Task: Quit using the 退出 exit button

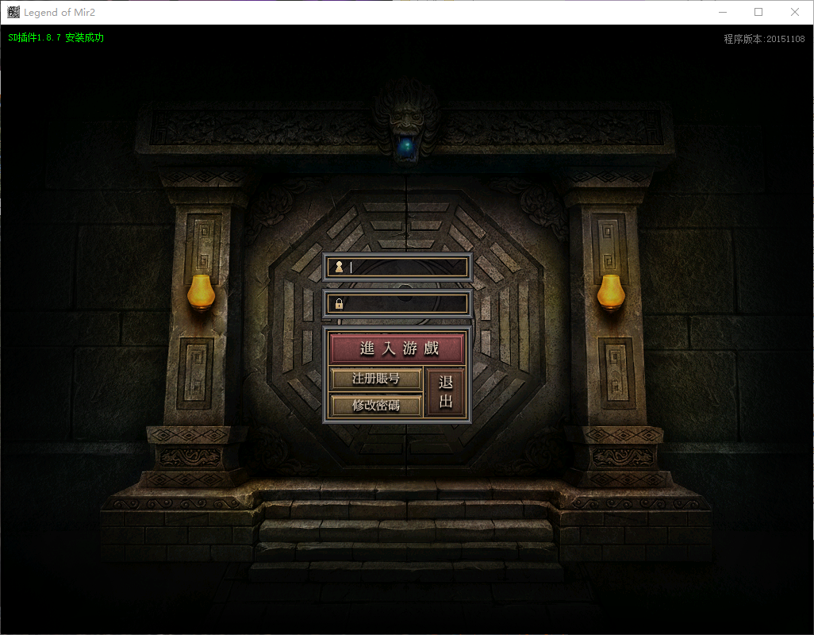Action: (445, 392)
